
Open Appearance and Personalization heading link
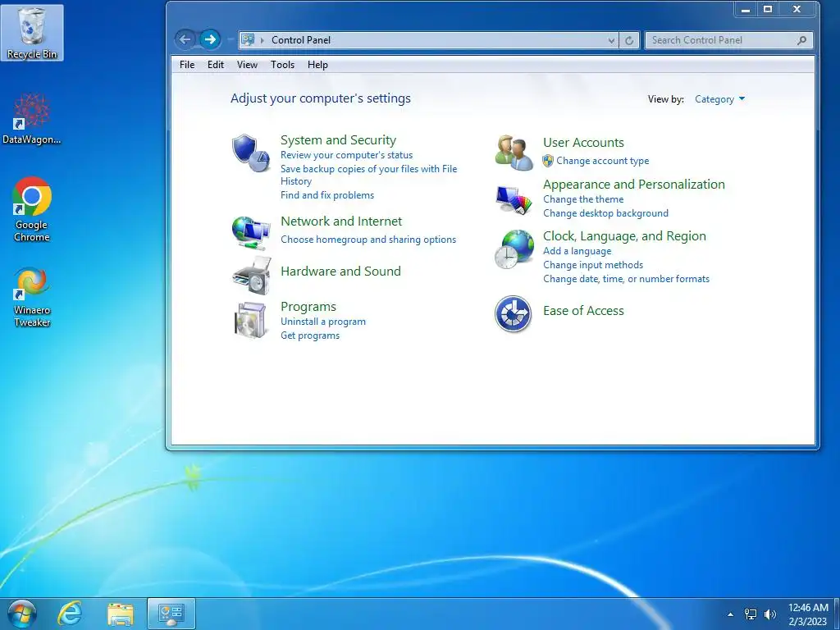[634, 185]
